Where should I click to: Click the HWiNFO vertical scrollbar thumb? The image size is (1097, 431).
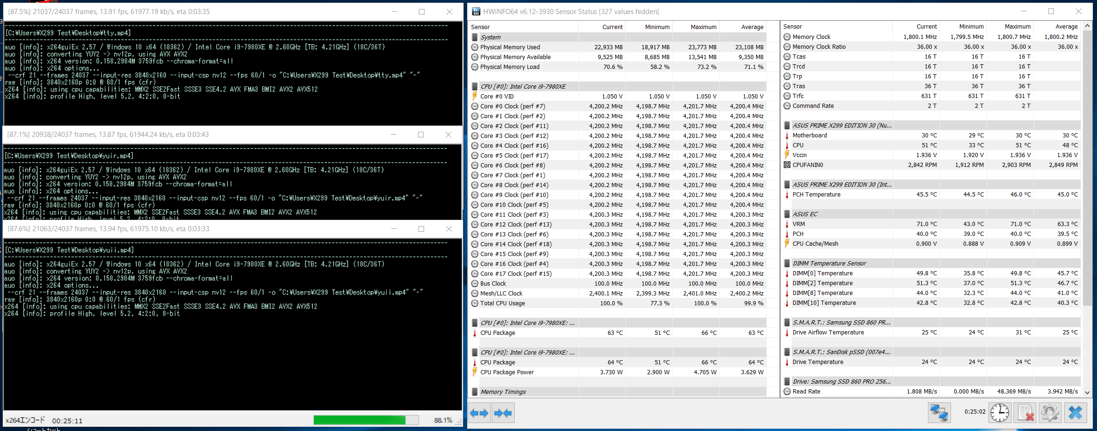pyautogui.click(x=1087, y=168)
